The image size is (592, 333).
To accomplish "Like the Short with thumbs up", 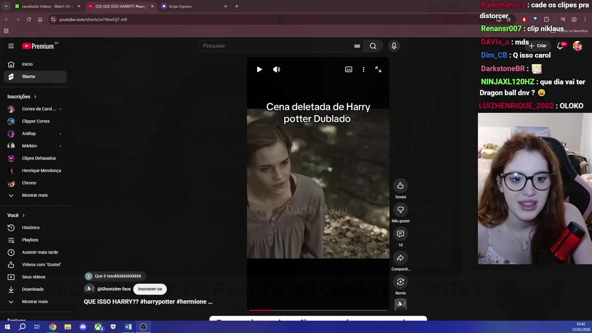I will (x=401, y=185).
